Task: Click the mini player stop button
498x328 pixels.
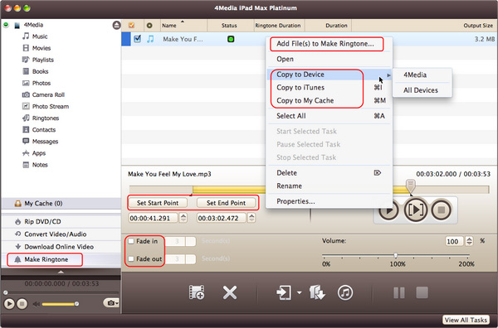Action: coord(22,304)
